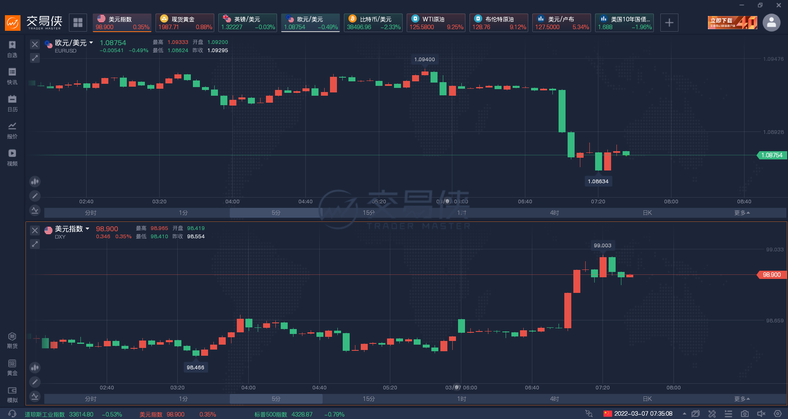788x419 pixels.
Task: Expand the DXY chart to full view
Action: coord(35,244)
